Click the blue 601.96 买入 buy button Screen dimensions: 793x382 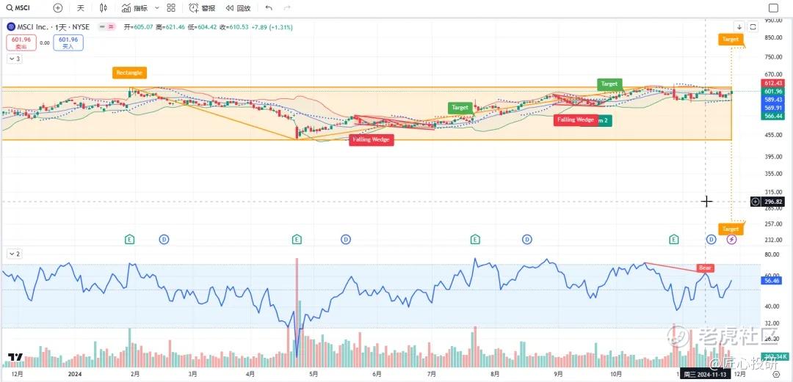point(68,43)
